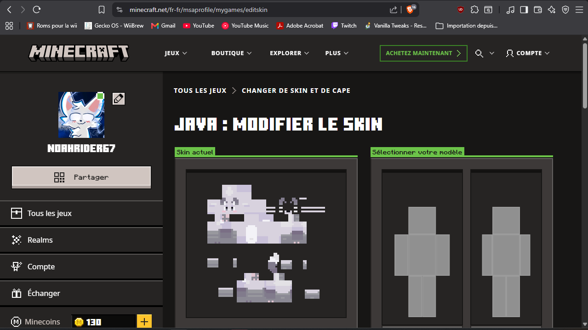Click the address bar URL

199,10
